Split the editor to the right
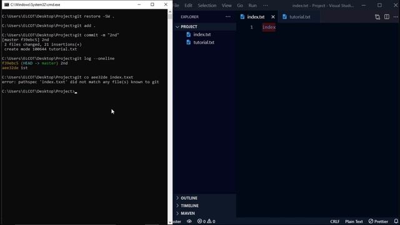Screen dimensions: 400x225 click(387, 17)
